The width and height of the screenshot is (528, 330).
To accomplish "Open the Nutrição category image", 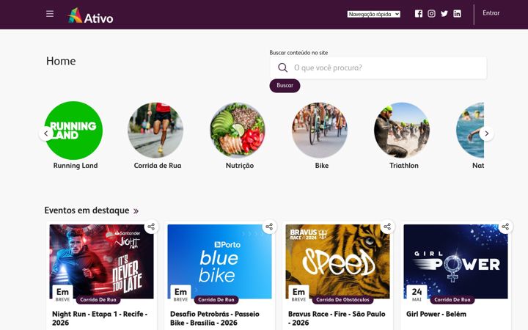I will coord(238,131).
